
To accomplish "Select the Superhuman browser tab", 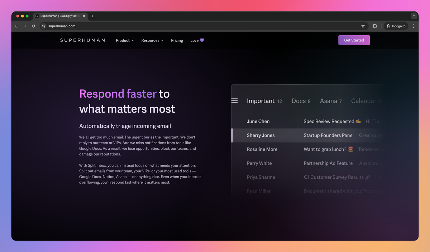I will pos(60,16).
